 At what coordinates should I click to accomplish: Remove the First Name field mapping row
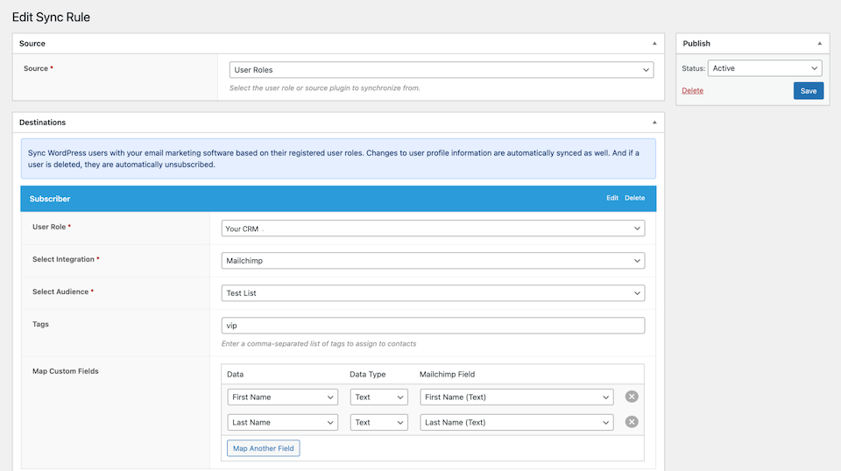point(632,397)
